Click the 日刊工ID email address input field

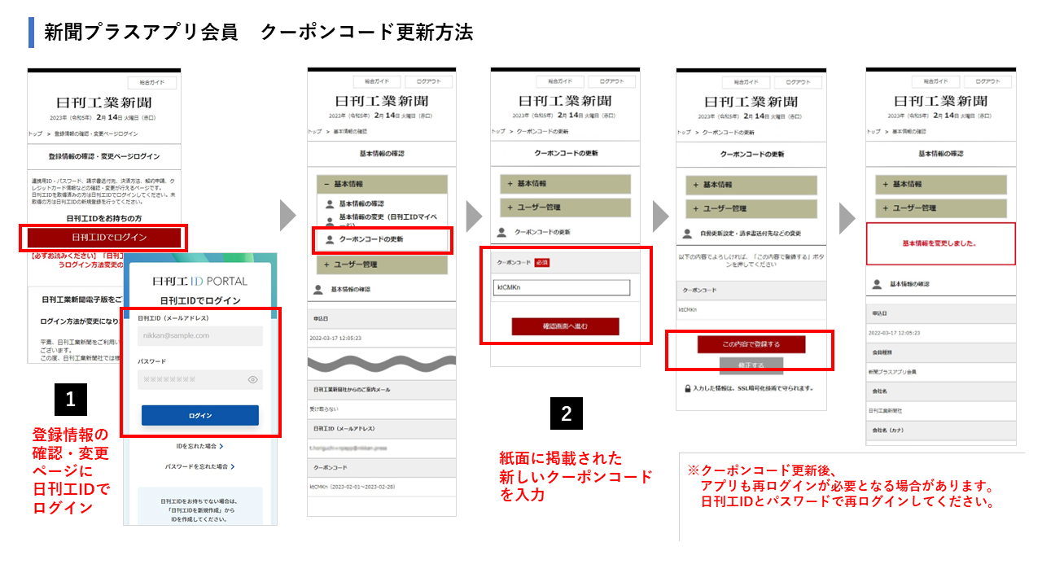click(x=200, y=335)
